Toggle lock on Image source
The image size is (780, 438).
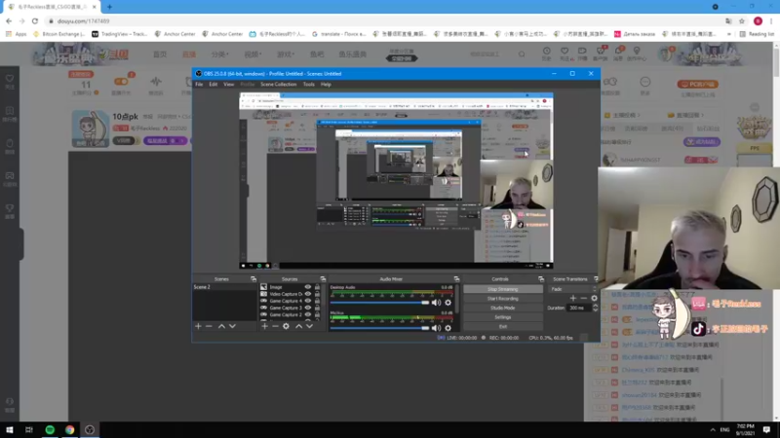(x=318, y=287)
